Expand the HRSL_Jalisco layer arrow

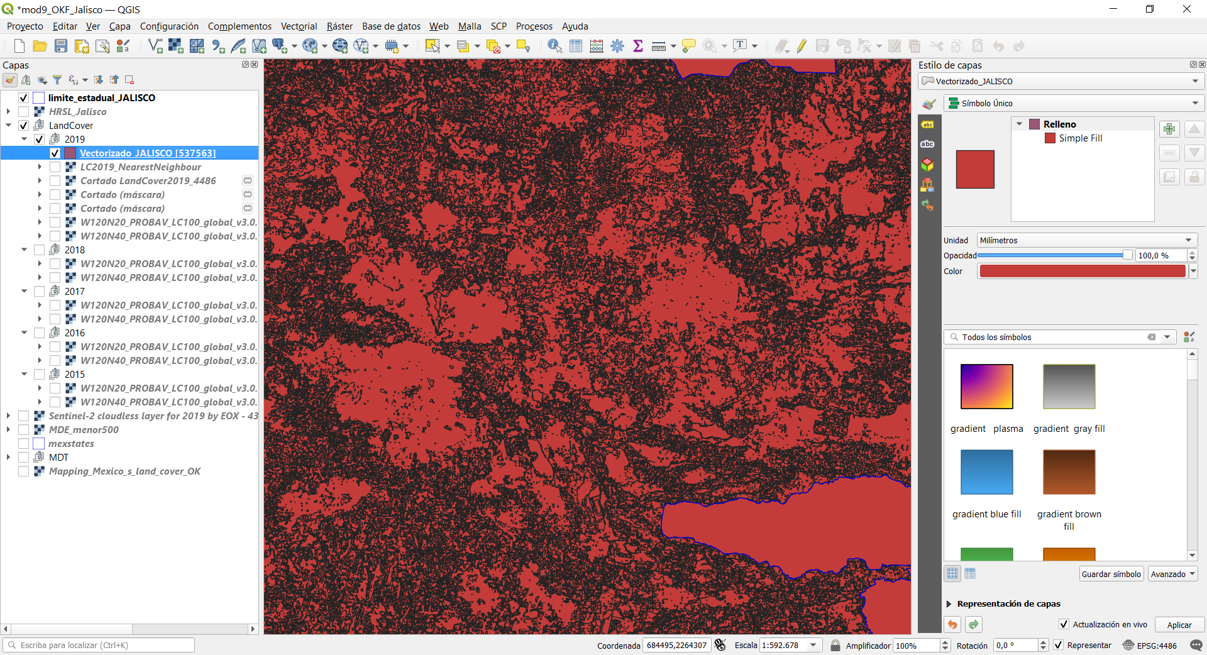pos(8,111)
